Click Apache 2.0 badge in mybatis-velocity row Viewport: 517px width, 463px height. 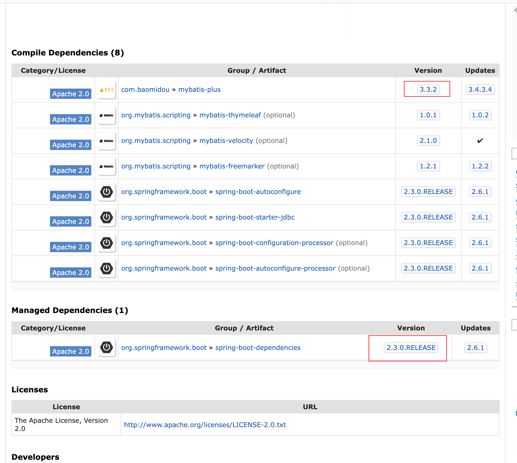71,145
